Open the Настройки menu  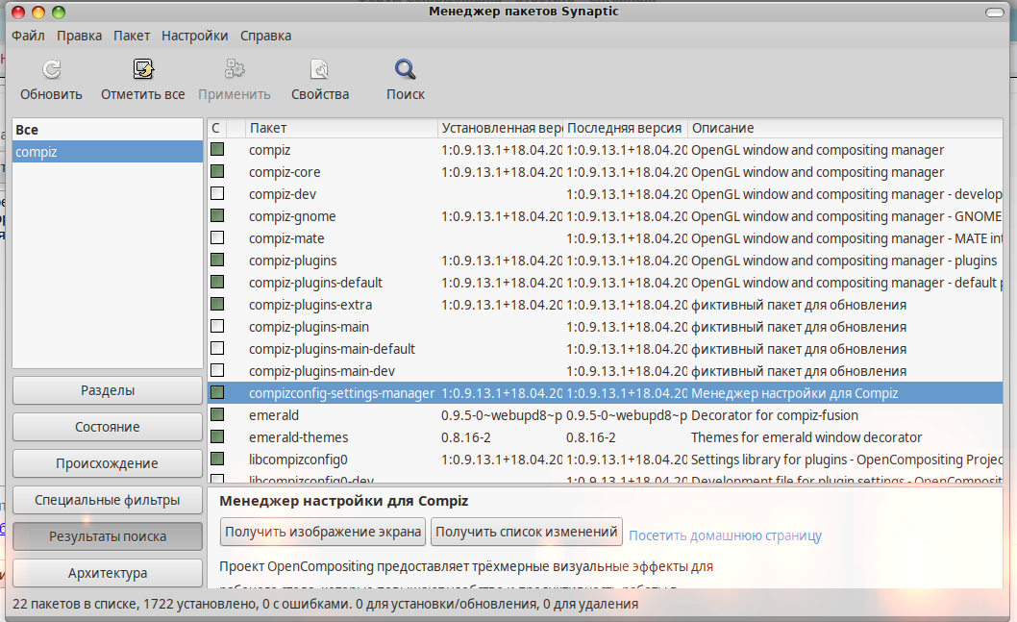(x=194, y=36)
